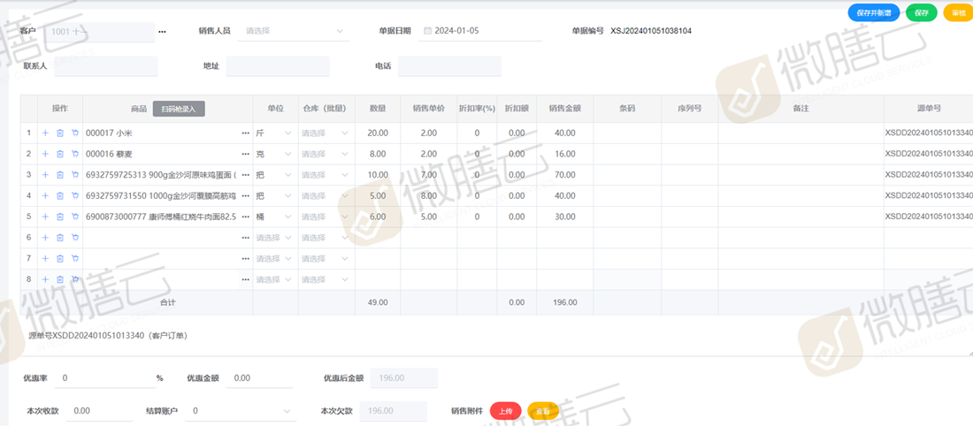Click the 保存并新增 button
Screen dimensions: 973x426
point(873,12)
